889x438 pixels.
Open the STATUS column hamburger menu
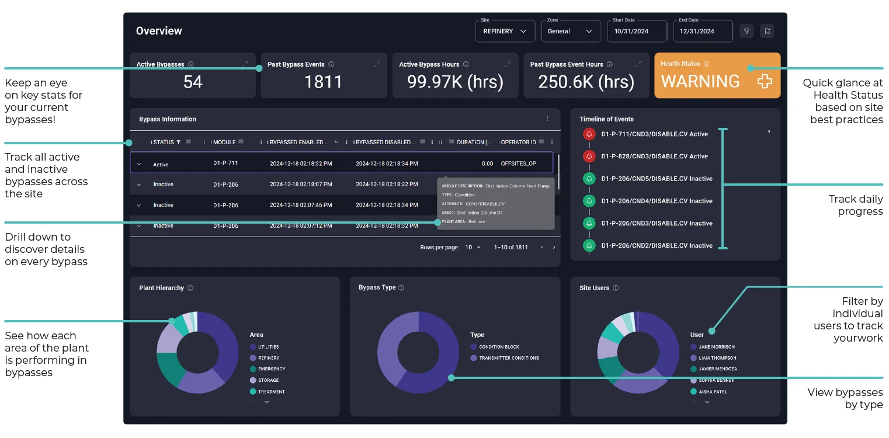tap(189, 142)
